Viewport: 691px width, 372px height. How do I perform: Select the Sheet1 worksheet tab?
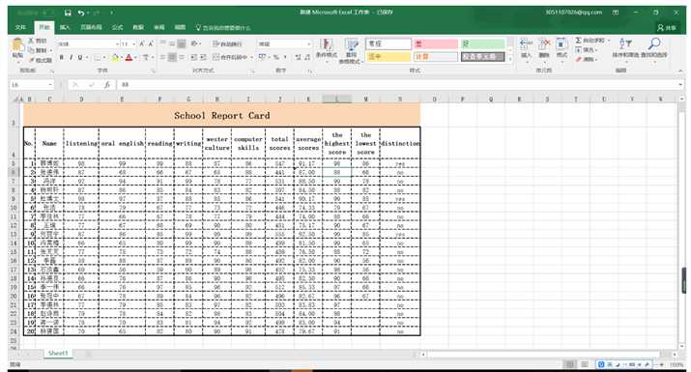pos(58,354)
